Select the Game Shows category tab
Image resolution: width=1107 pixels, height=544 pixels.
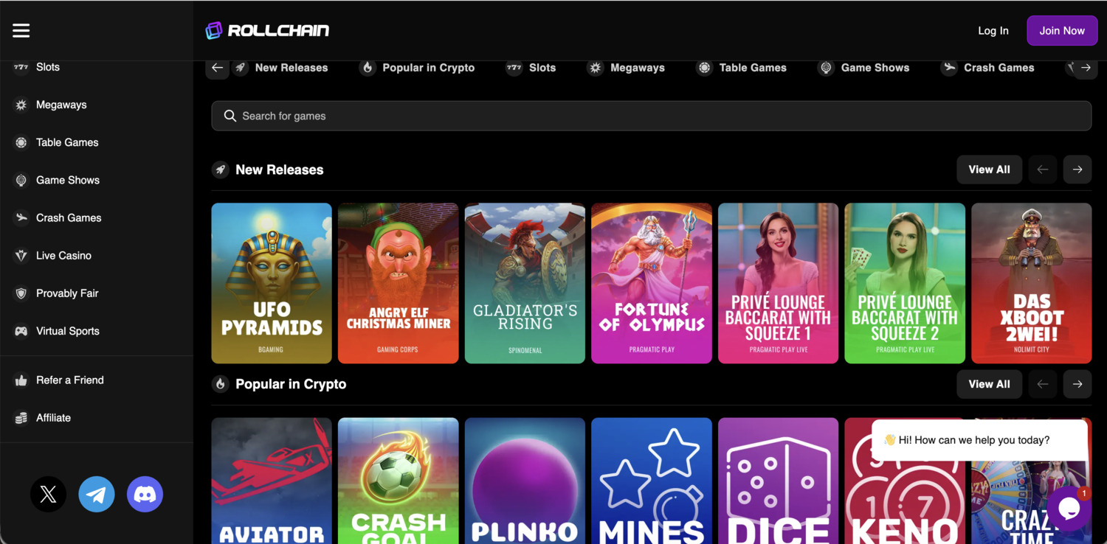864,67
